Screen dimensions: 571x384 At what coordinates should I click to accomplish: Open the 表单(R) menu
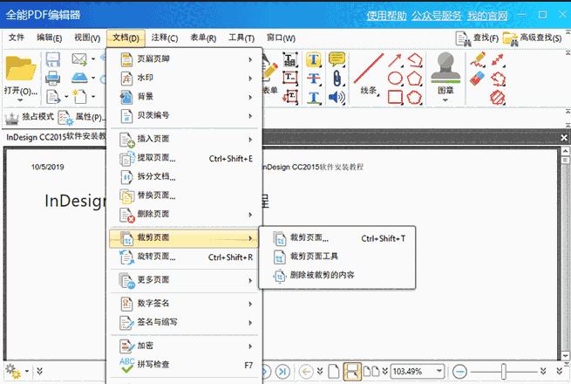tap(203, 38)
